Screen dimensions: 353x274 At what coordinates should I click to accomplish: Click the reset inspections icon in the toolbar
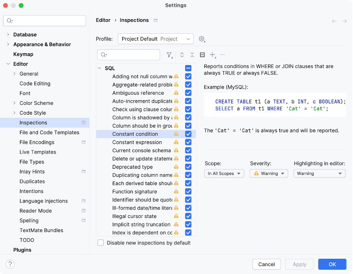[202, 55]
